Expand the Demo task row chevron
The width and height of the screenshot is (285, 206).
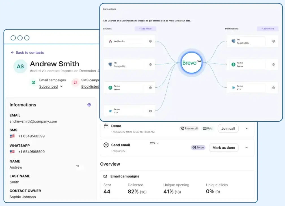(247, 128)
